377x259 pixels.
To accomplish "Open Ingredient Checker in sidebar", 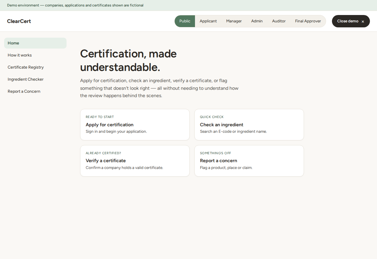I will point(35,79).
